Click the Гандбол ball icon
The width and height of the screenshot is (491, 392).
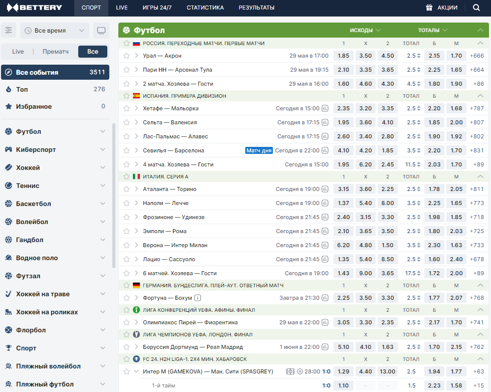tap(9, 240)
